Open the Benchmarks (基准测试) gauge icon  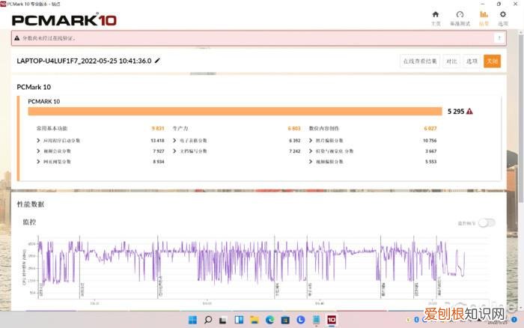click(460, 16)
